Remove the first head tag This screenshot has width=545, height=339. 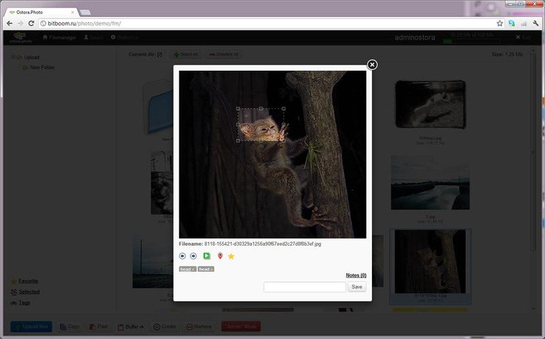pos(193,269)
